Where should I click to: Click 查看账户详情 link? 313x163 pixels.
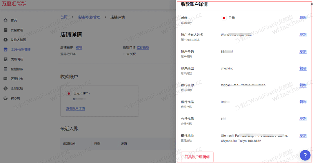(75, 108)
